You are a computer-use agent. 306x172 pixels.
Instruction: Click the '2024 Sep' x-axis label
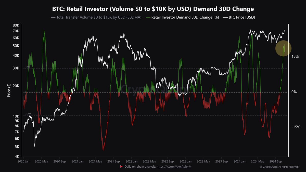pyautogui.click(x=275, y=161)
